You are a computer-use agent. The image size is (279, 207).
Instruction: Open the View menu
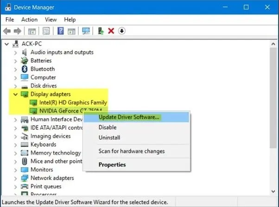pyautogui.click(x=51, y=19)
